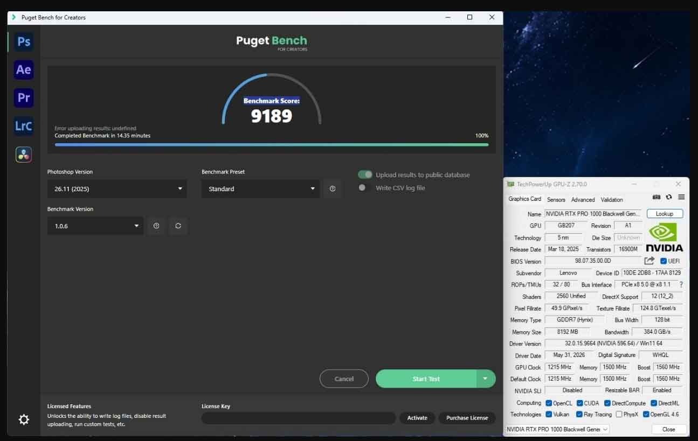The width and height of the screenshot is (698, 441).
Task: Choose the Lightroom Classic benchmark
Action: [x=24, y=126]
